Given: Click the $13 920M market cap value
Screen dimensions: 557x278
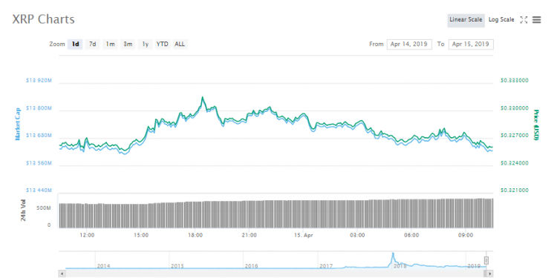Looking at the screenshot, I should point(39,81).
